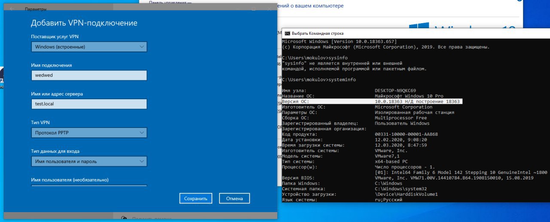This screenshot has width=550, height=222.
Task: Open the Поставщик услуг VPN dropdown
Action: pyautogui.click(x=89, y=46)
